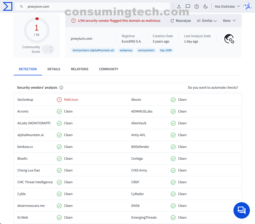Click the VirusTotal logo icon

point(7,6)
